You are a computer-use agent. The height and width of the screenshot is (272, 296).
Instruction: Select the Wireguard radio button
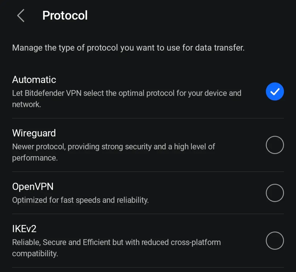[x=275, y=145]
